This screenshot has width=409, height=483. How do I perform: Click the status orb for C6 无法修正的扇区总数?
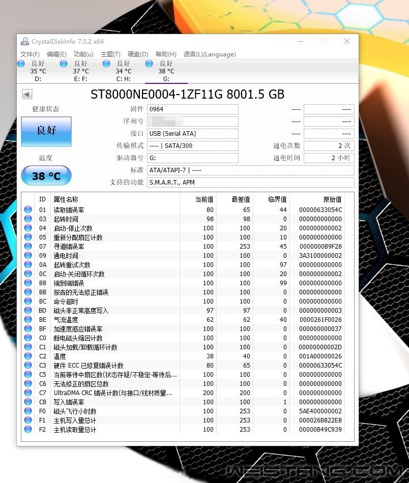coord(28,383)
